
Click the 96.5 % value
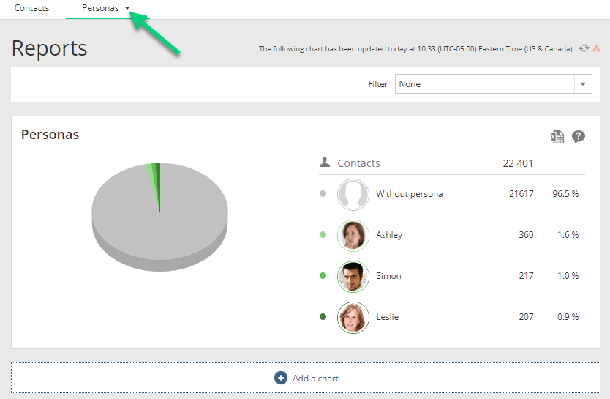pyautogui.click(x=565, y=194)
